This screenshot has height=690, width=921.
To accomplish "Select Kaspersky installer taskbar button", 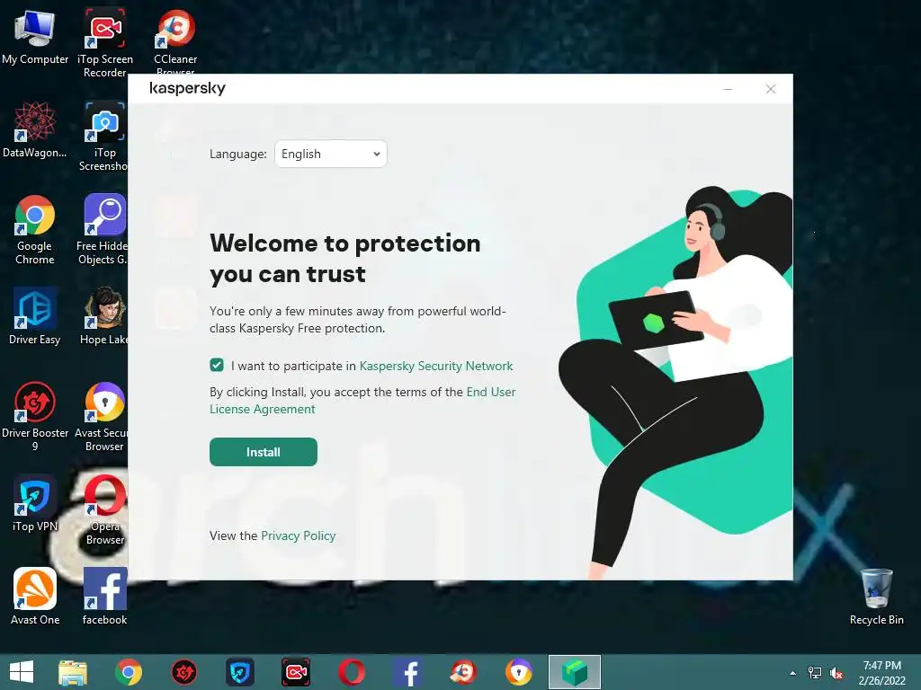I will coord(575,672).
